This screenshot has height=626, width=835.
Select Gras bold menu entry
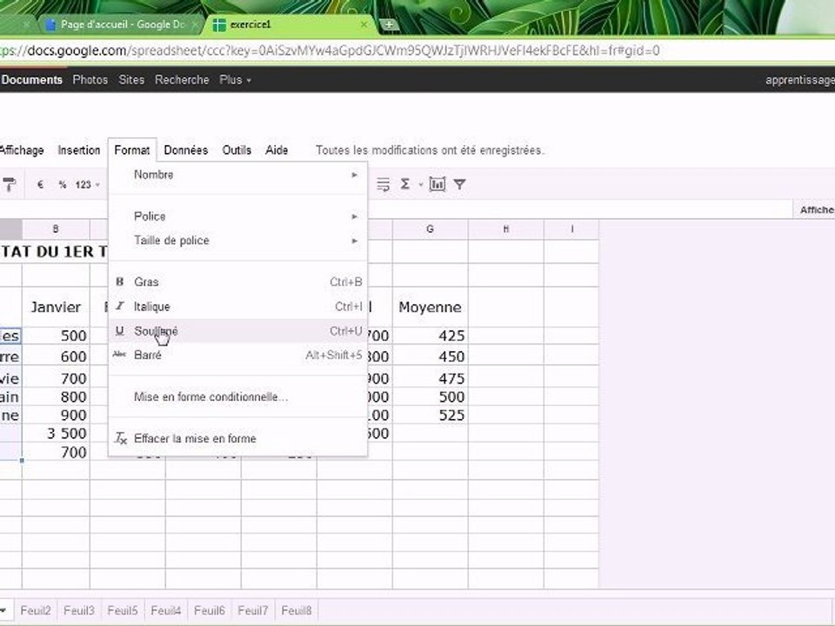click(x=238, y=282)
